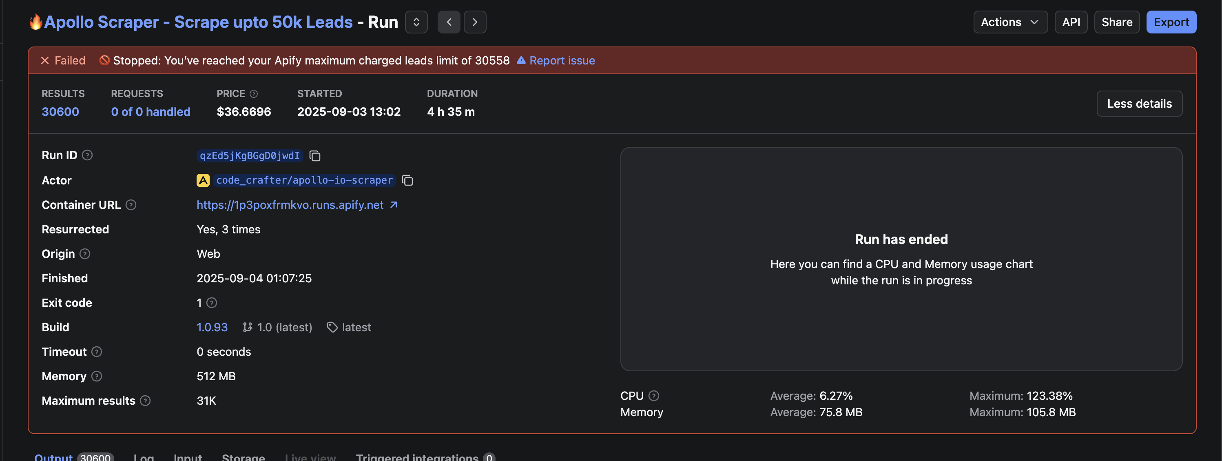Switch to the Input tab

187,457
